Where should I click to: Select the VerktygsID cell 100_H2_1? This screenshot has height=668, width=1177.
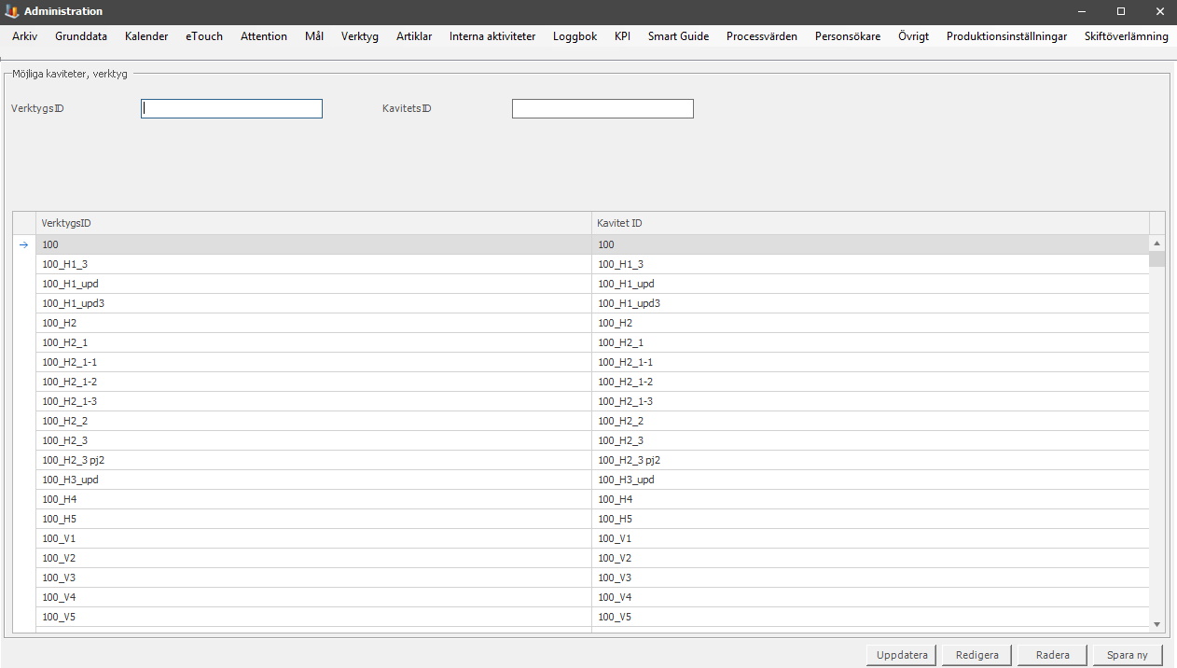(313, 342)
